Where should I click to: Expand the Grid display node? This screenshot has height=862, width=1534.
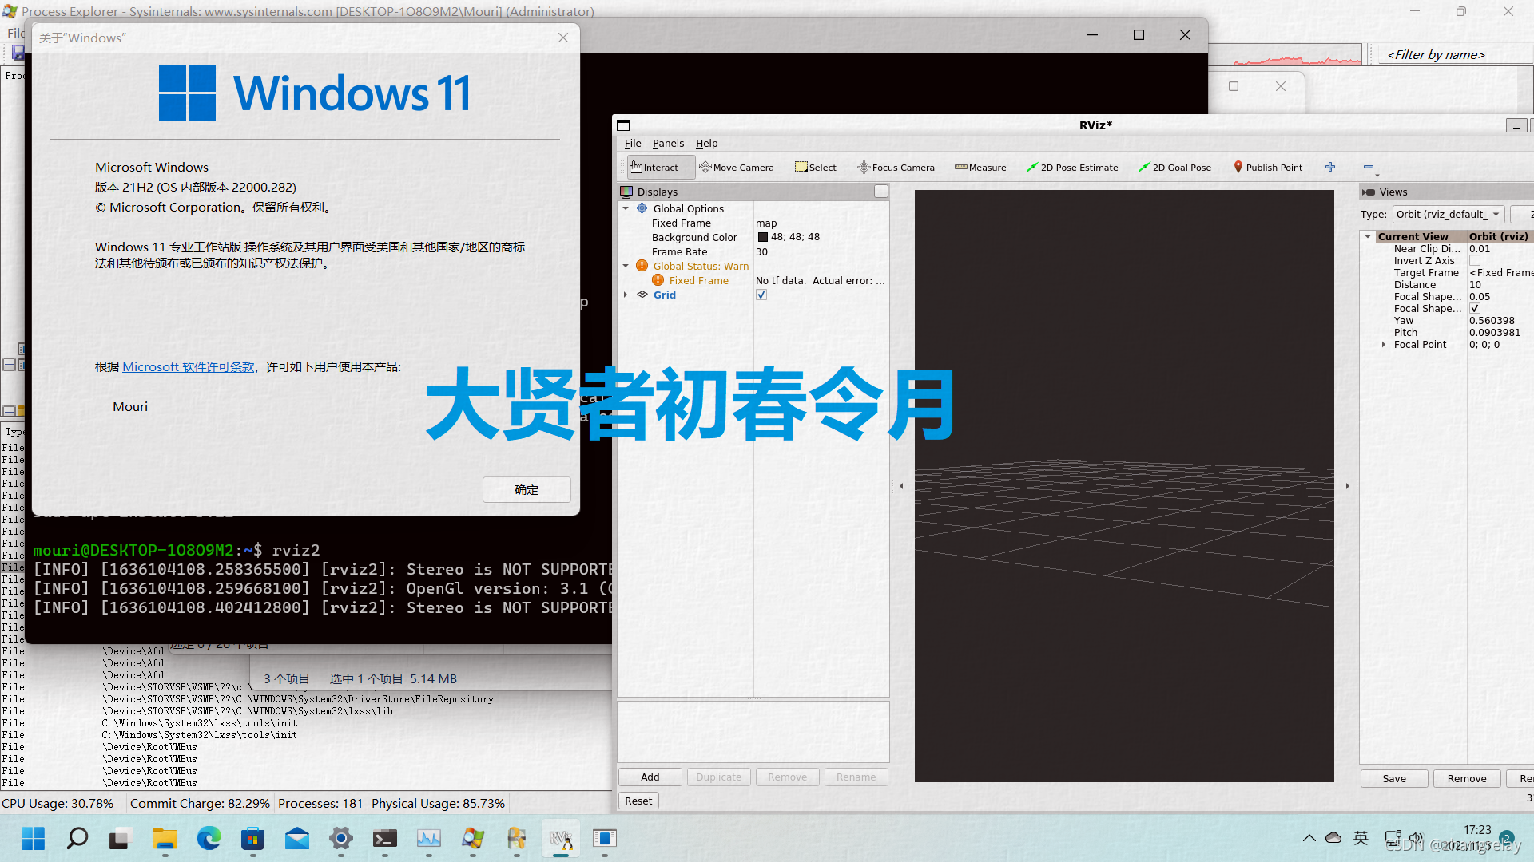tap(626, 295)
